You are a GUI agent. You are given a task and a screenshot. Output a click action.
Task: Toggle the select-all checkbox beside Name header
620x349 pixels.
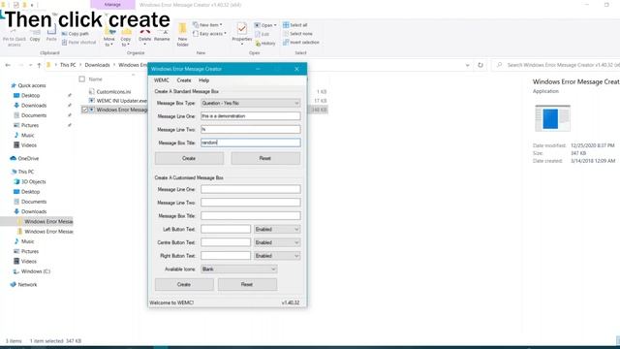(x=81, y=79)
